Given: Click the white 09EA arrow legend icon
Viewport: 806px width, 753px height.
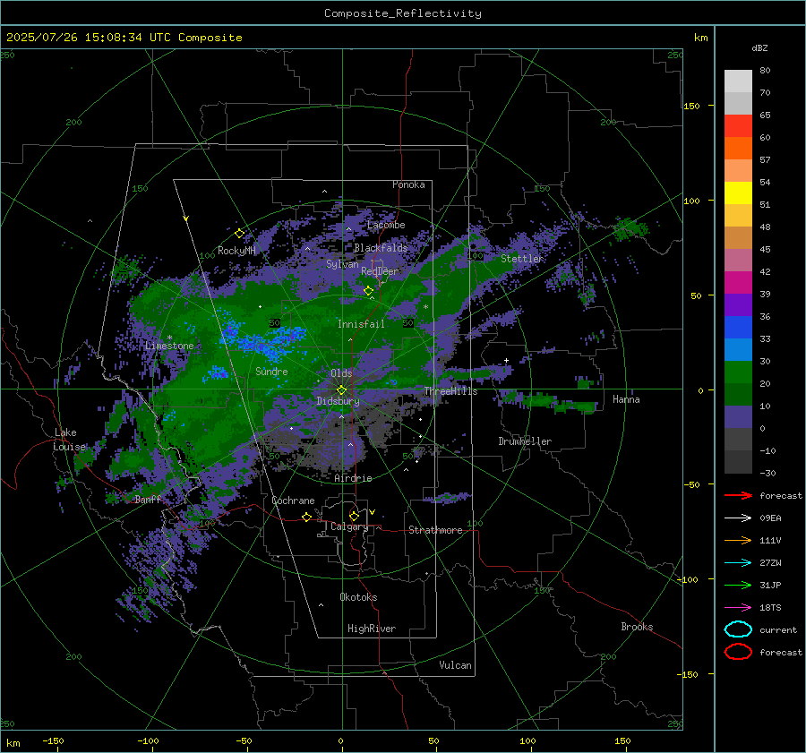Looking at the screenshot, I should [738, 518].
